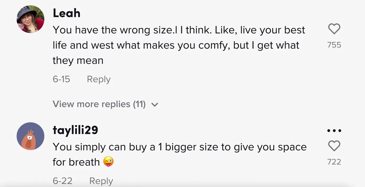Screen dimensions: 365x187
Task: Click 'View more replies (11)' text
Action: (x=99, y=104)
